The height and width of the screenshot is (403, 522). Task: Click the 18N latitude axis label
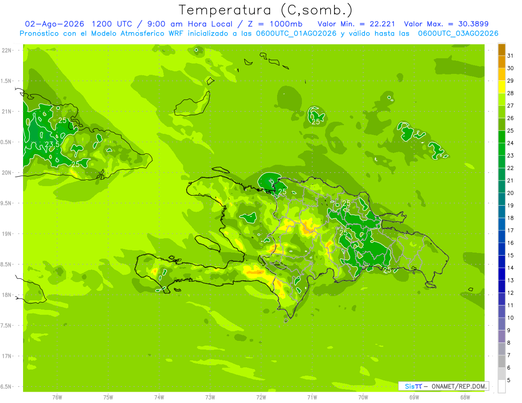click(7, 295)
